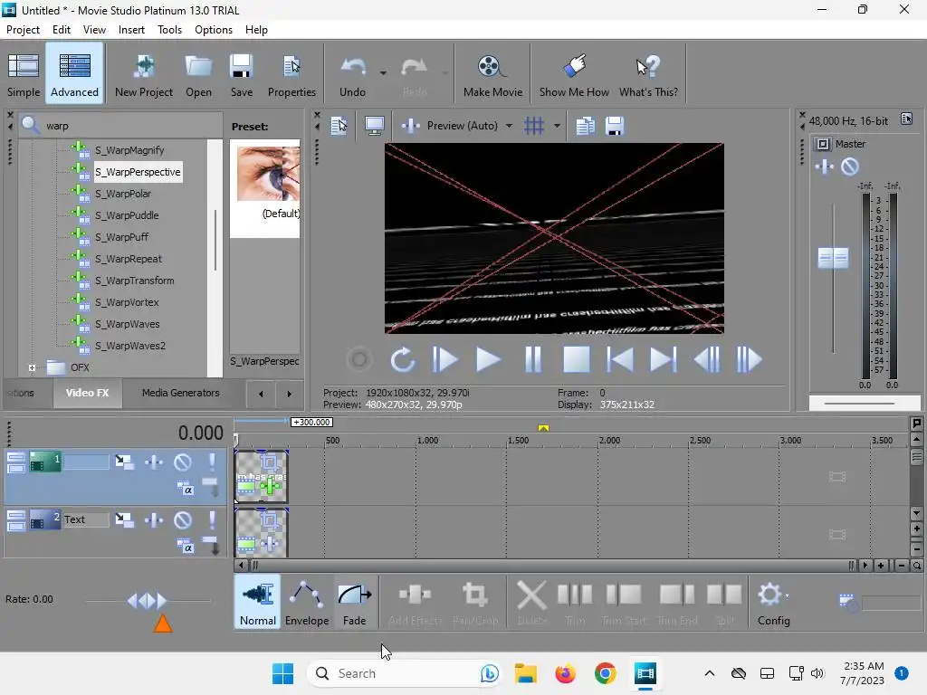Open the Edit menu
Screen dimensions: 927x695
(x=62, y=30)
